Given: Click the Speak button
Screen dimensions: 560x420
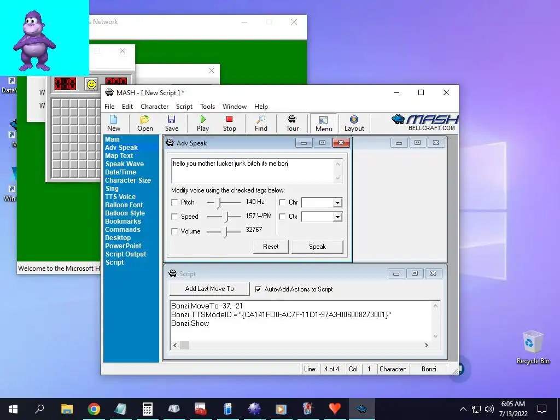Looking at the screenshot, I should [317, 247].
